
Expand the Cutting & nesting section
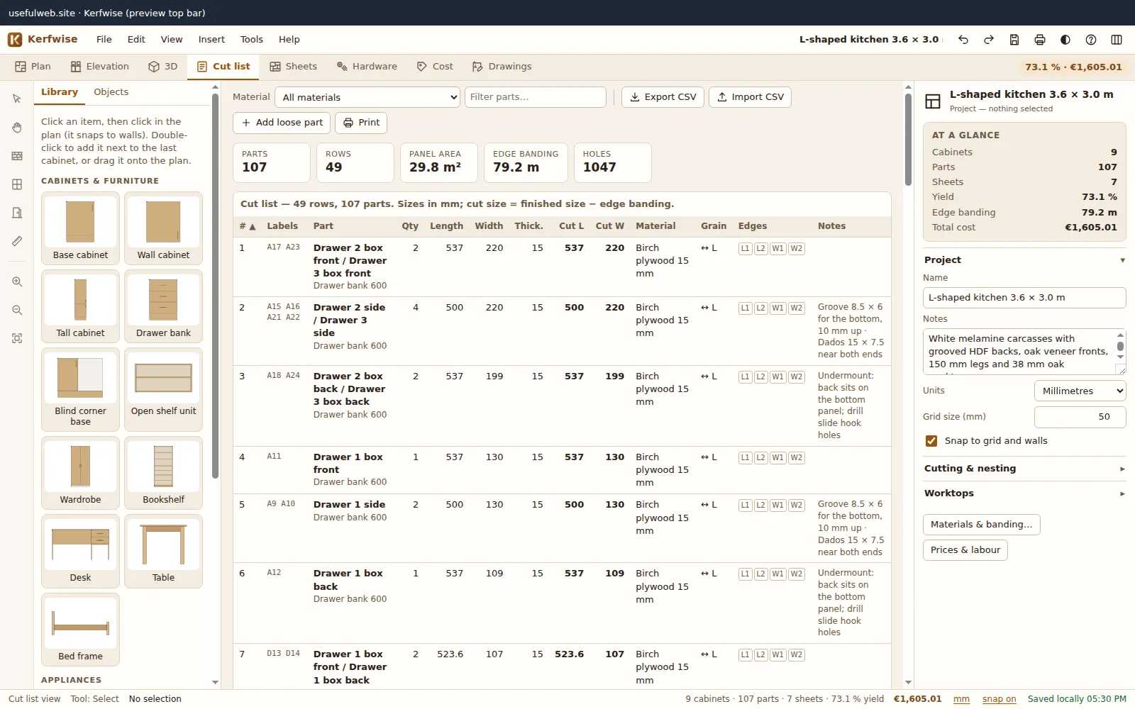1024,469
